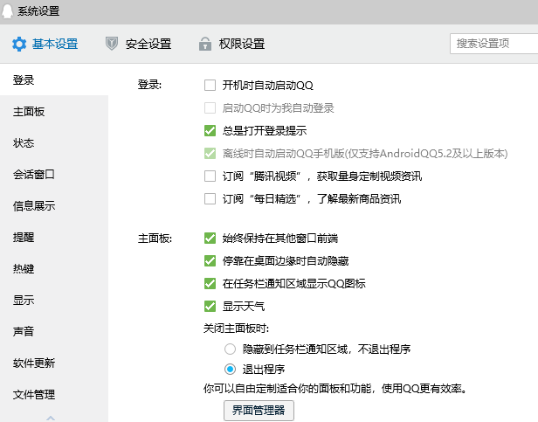
Task: Click the 关闭主面板时: label
Action: (x=236, y=329)
